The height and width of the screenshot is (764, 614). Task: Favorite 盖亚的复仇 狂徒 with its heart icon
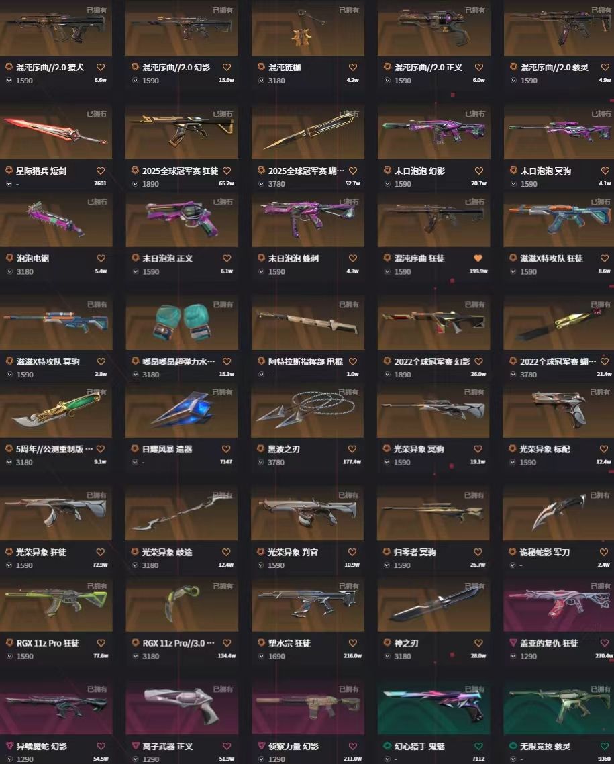click(x=604, y=643)
